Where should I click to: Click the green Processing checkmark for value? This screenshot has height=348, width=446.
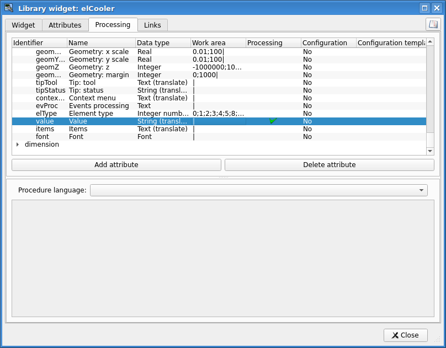[x=273, y=121]
